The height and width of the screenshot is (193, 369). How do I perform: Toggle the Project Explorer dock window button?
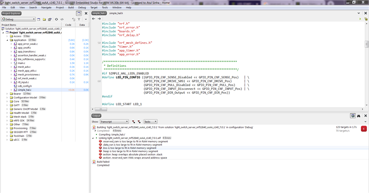[x=79, y=13]
